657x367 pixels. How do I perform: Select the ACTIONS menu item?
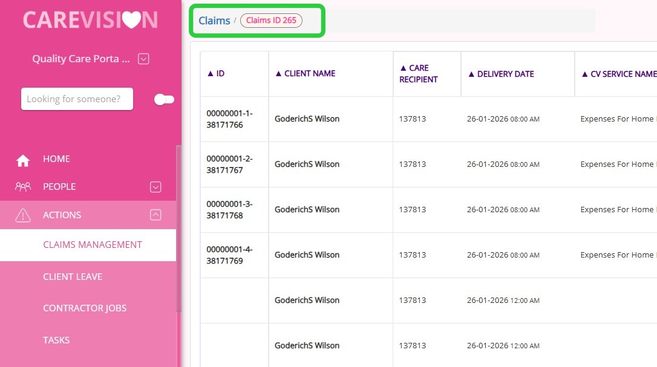click(x=62, y=215)
